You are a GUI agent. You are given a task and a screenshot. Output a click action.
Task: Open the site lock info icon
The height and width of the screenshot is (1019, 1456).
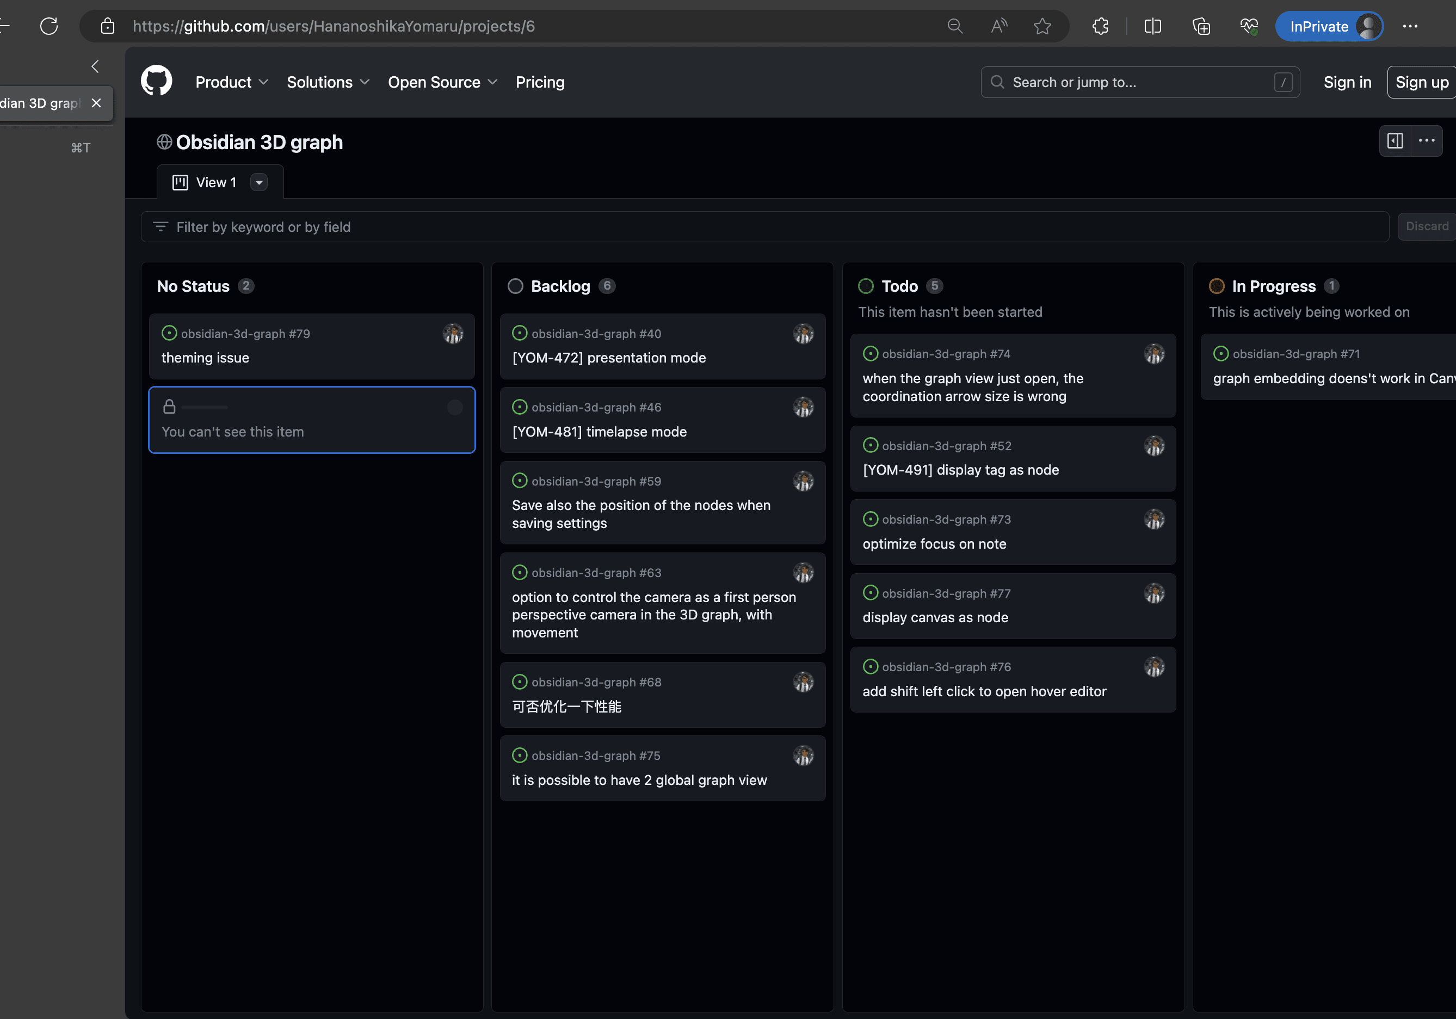[108, 26]
